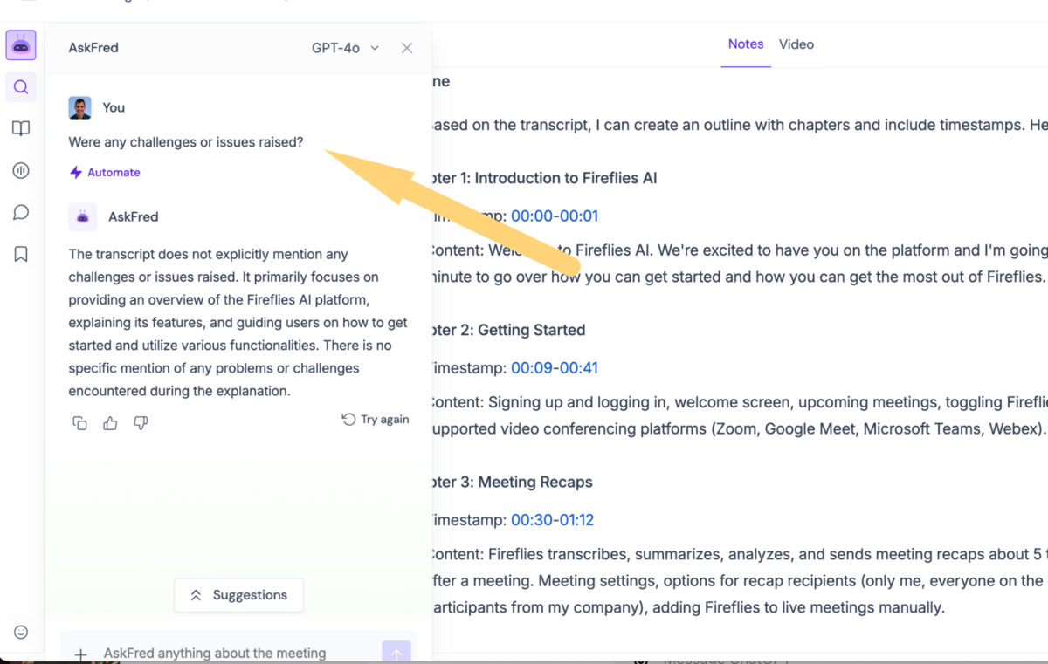Give thumbs down to AskFred answer
1048x664 pixels.
[141, 423]
